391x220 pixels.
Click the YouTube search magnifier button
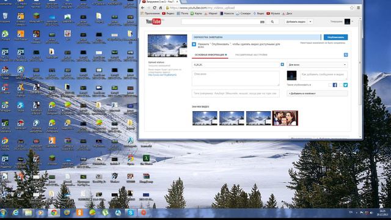click(x=272, y=22)
